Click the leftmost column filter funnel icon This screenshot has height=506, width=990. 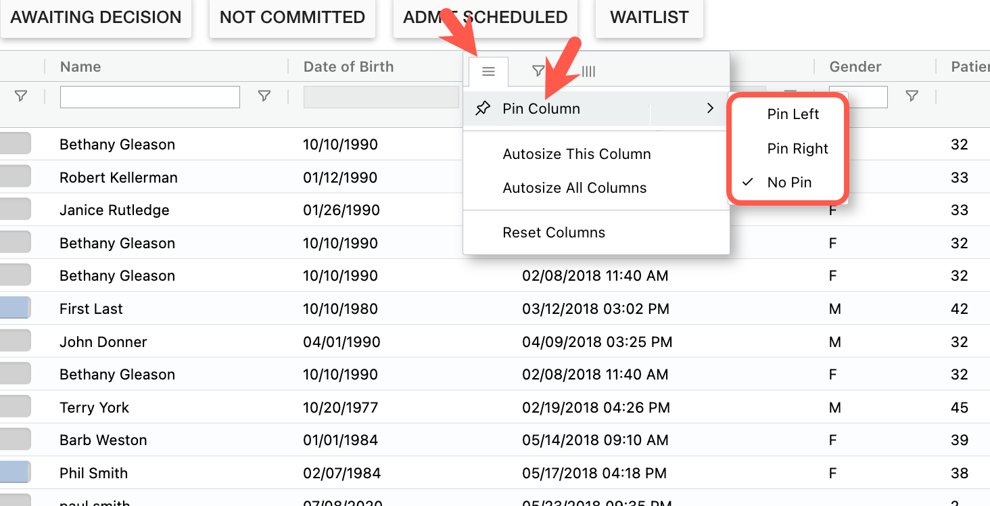pyautogui.click(x=21, y=97)
